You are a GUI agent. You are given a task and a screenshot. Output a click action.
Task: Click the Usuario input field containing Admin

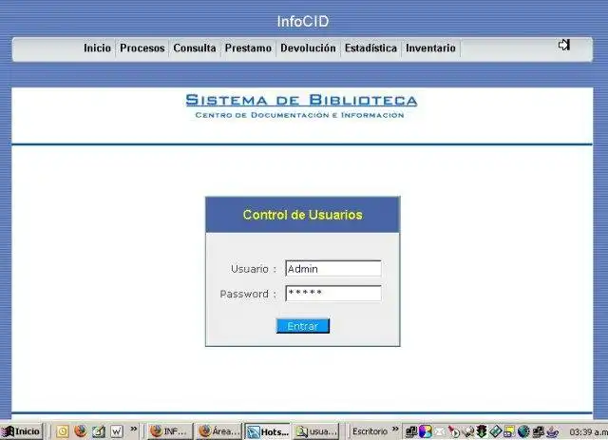(x=333, y=269)
